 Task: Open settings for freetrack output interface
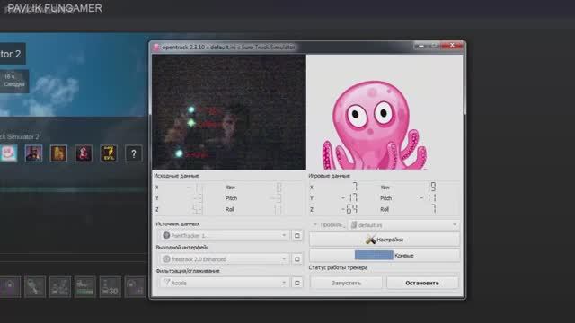pyautogui.click(x=297, y=259)
